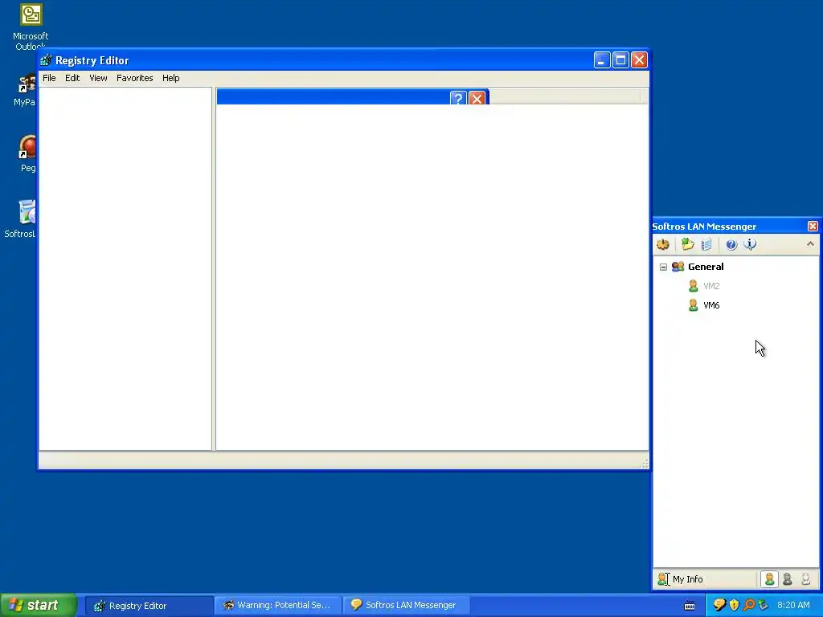Viewport: 823px width, 617px height.
Task: Open the Favorites menu in Registry Editor
Action: (x=135, y=78)
